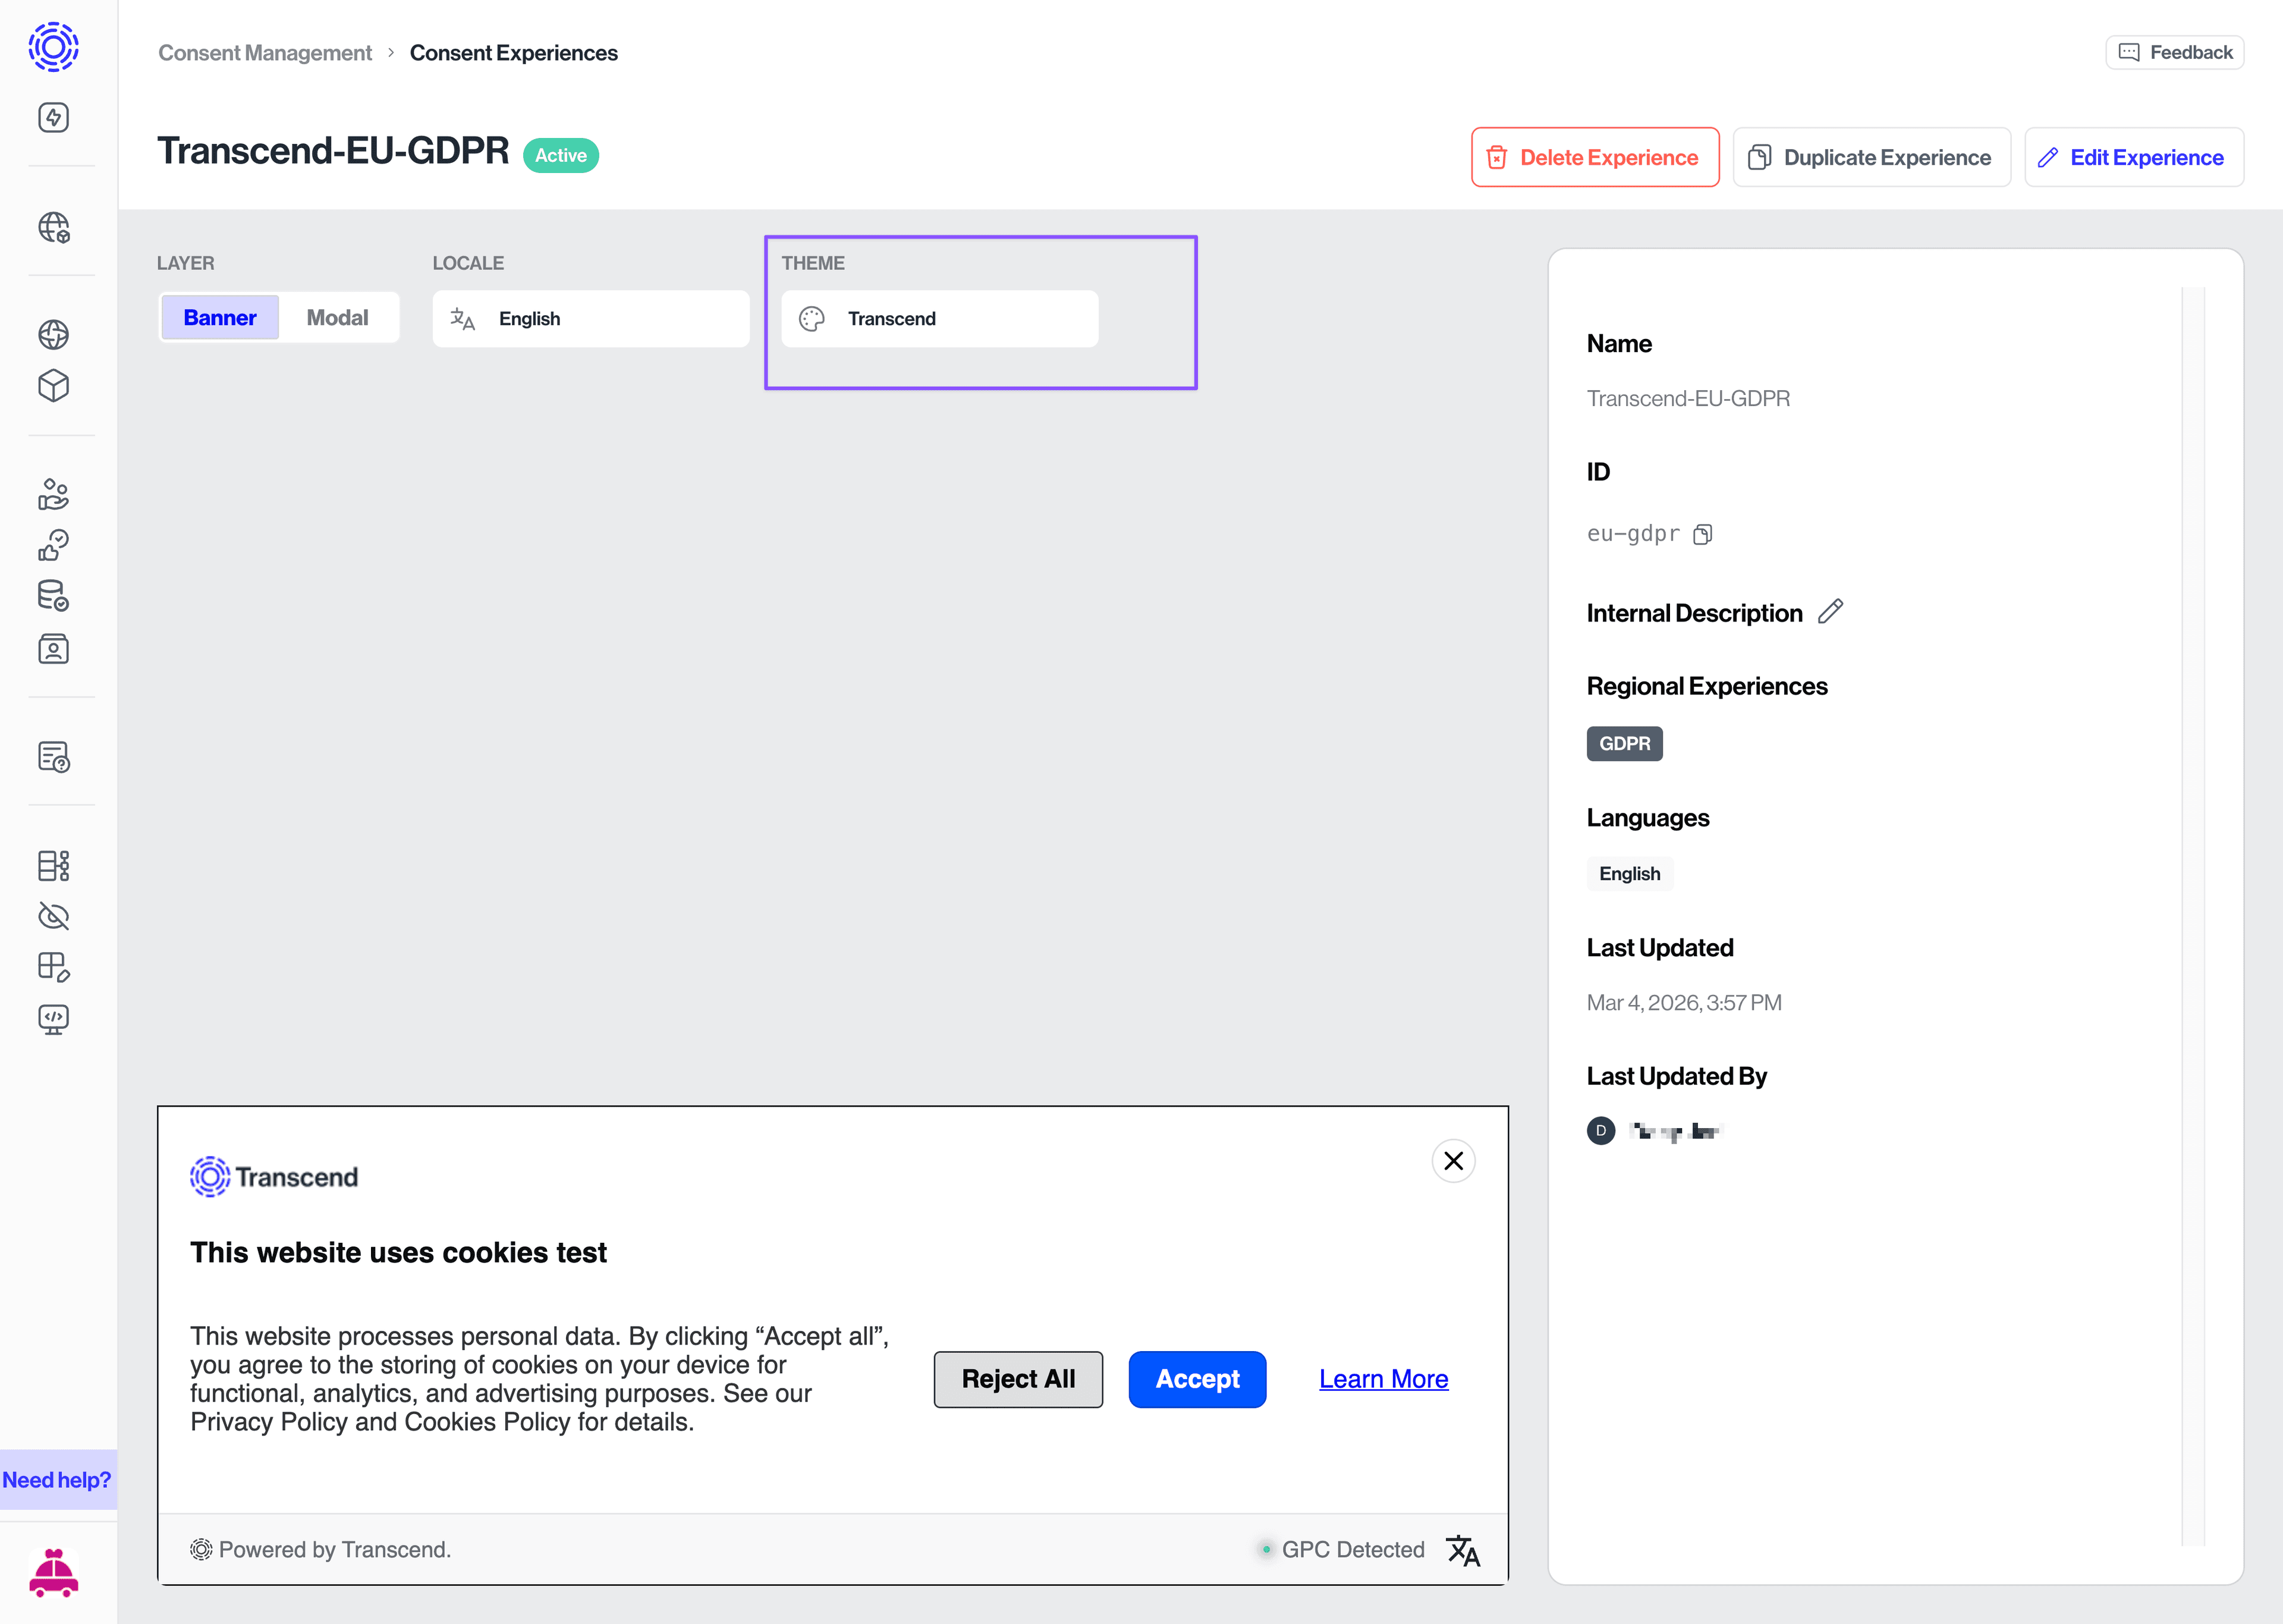Switch to the Modal layer tab
The image size is (2283, 1624).
click(338, 317)
